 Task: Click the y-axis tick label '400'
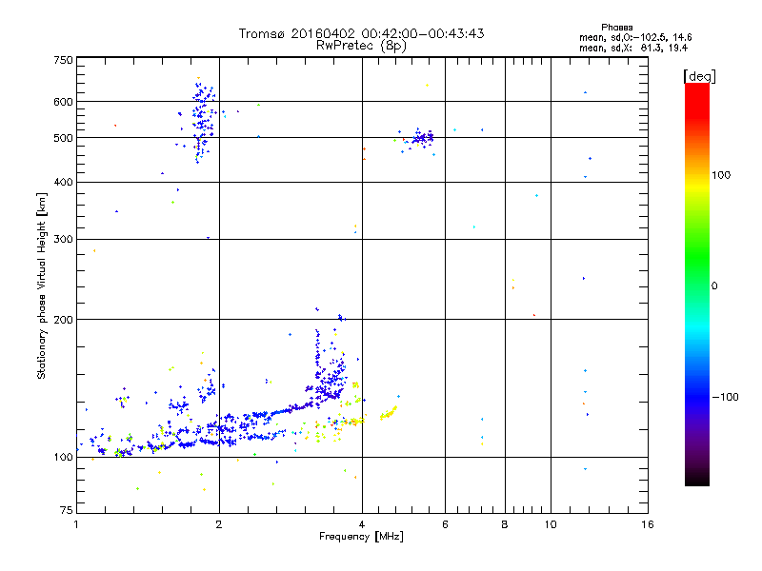pyautogui.click(x=63, y=182)
